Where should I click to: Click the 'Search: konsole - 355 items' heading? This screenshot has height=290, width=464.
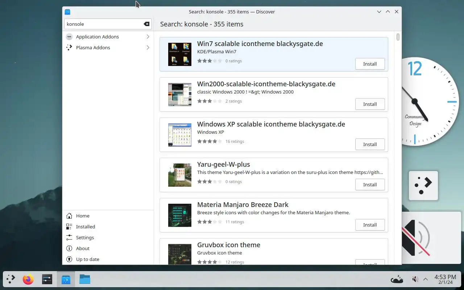202,24
